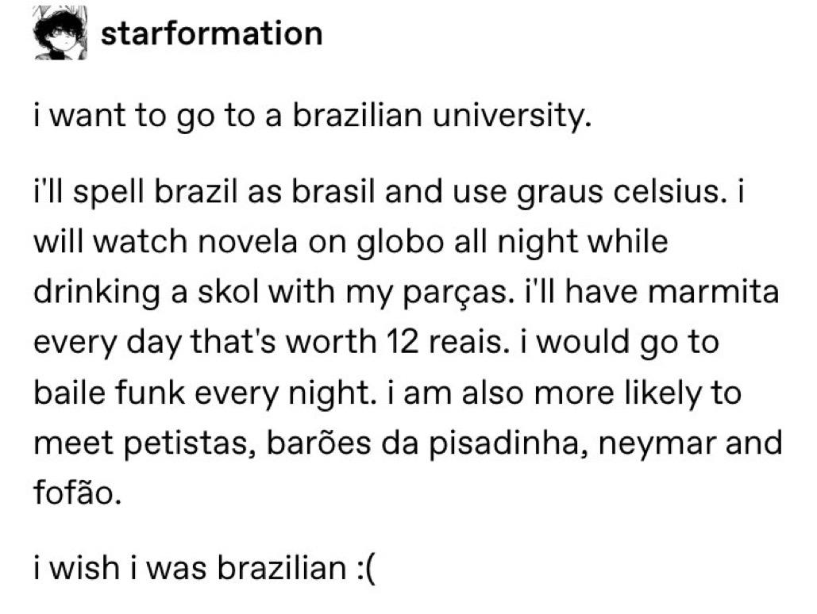Select the line about brazilian university
The height and width of the screenshot is (614, 817).
[x=313, y=116]
